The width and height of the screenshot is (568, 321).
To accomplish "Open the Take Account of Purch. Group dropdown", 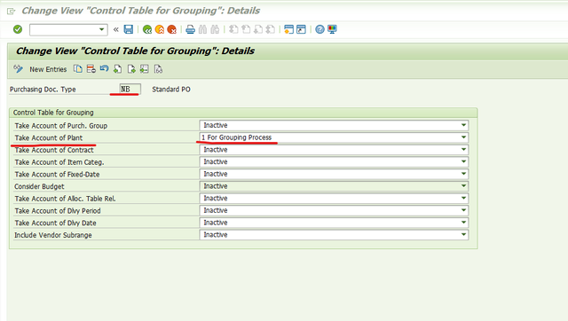I will pos(463,125).
